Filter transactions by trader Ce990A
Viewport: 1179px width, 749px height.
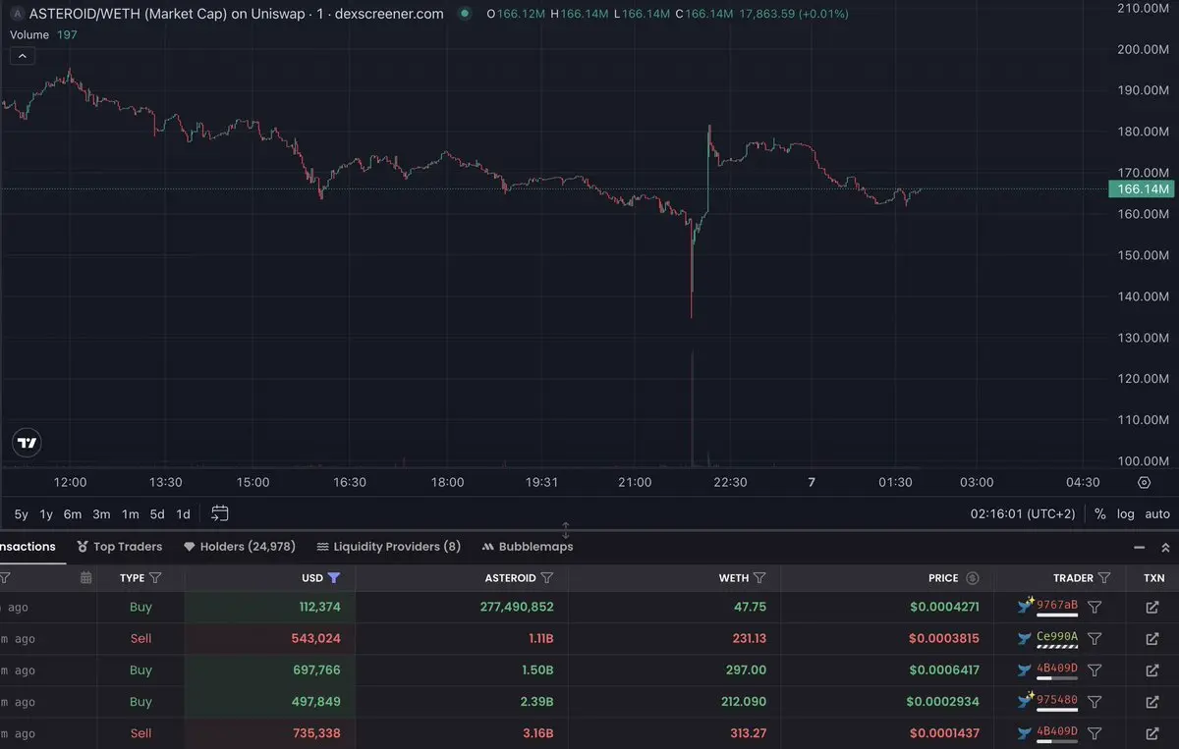pyautogui.click(x=1095, y=639)
